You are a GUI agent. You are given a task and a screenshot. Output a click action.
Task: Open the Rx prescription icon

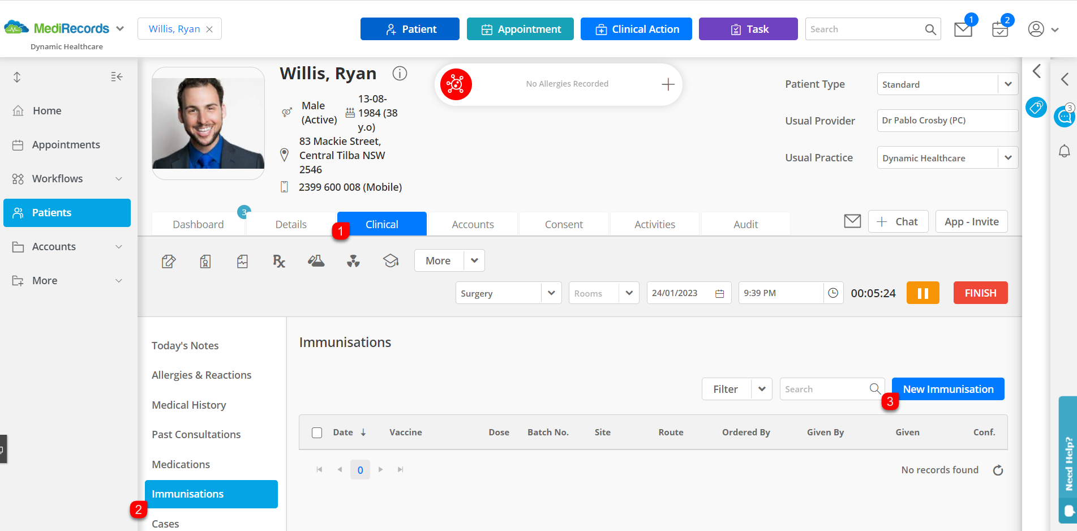click(279, 261)
